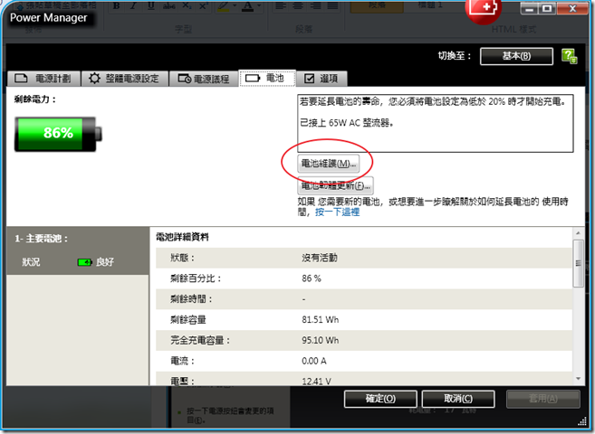Click the 剩餘容量 value 81.51 Wh
This screenshot has height=434, width=595.
(x=321, y=320)
